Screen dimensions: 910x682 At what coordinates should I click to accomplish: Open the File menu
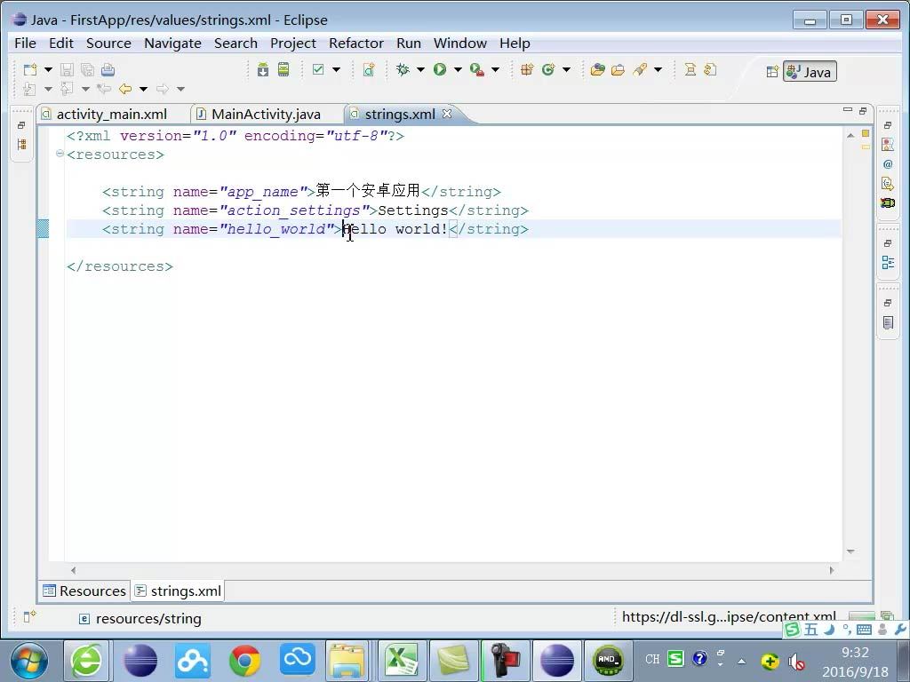click(25, 43)
